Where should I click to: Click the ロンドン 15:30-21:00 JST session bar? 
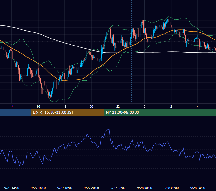67,112
